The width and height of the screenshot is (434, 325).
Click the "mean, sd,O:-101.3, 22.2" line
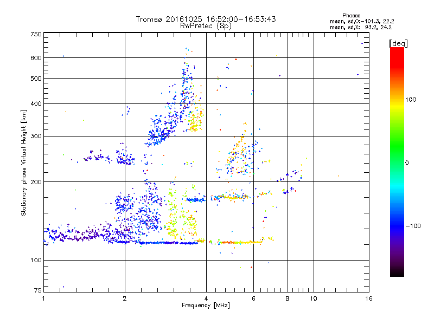point(362,21)
